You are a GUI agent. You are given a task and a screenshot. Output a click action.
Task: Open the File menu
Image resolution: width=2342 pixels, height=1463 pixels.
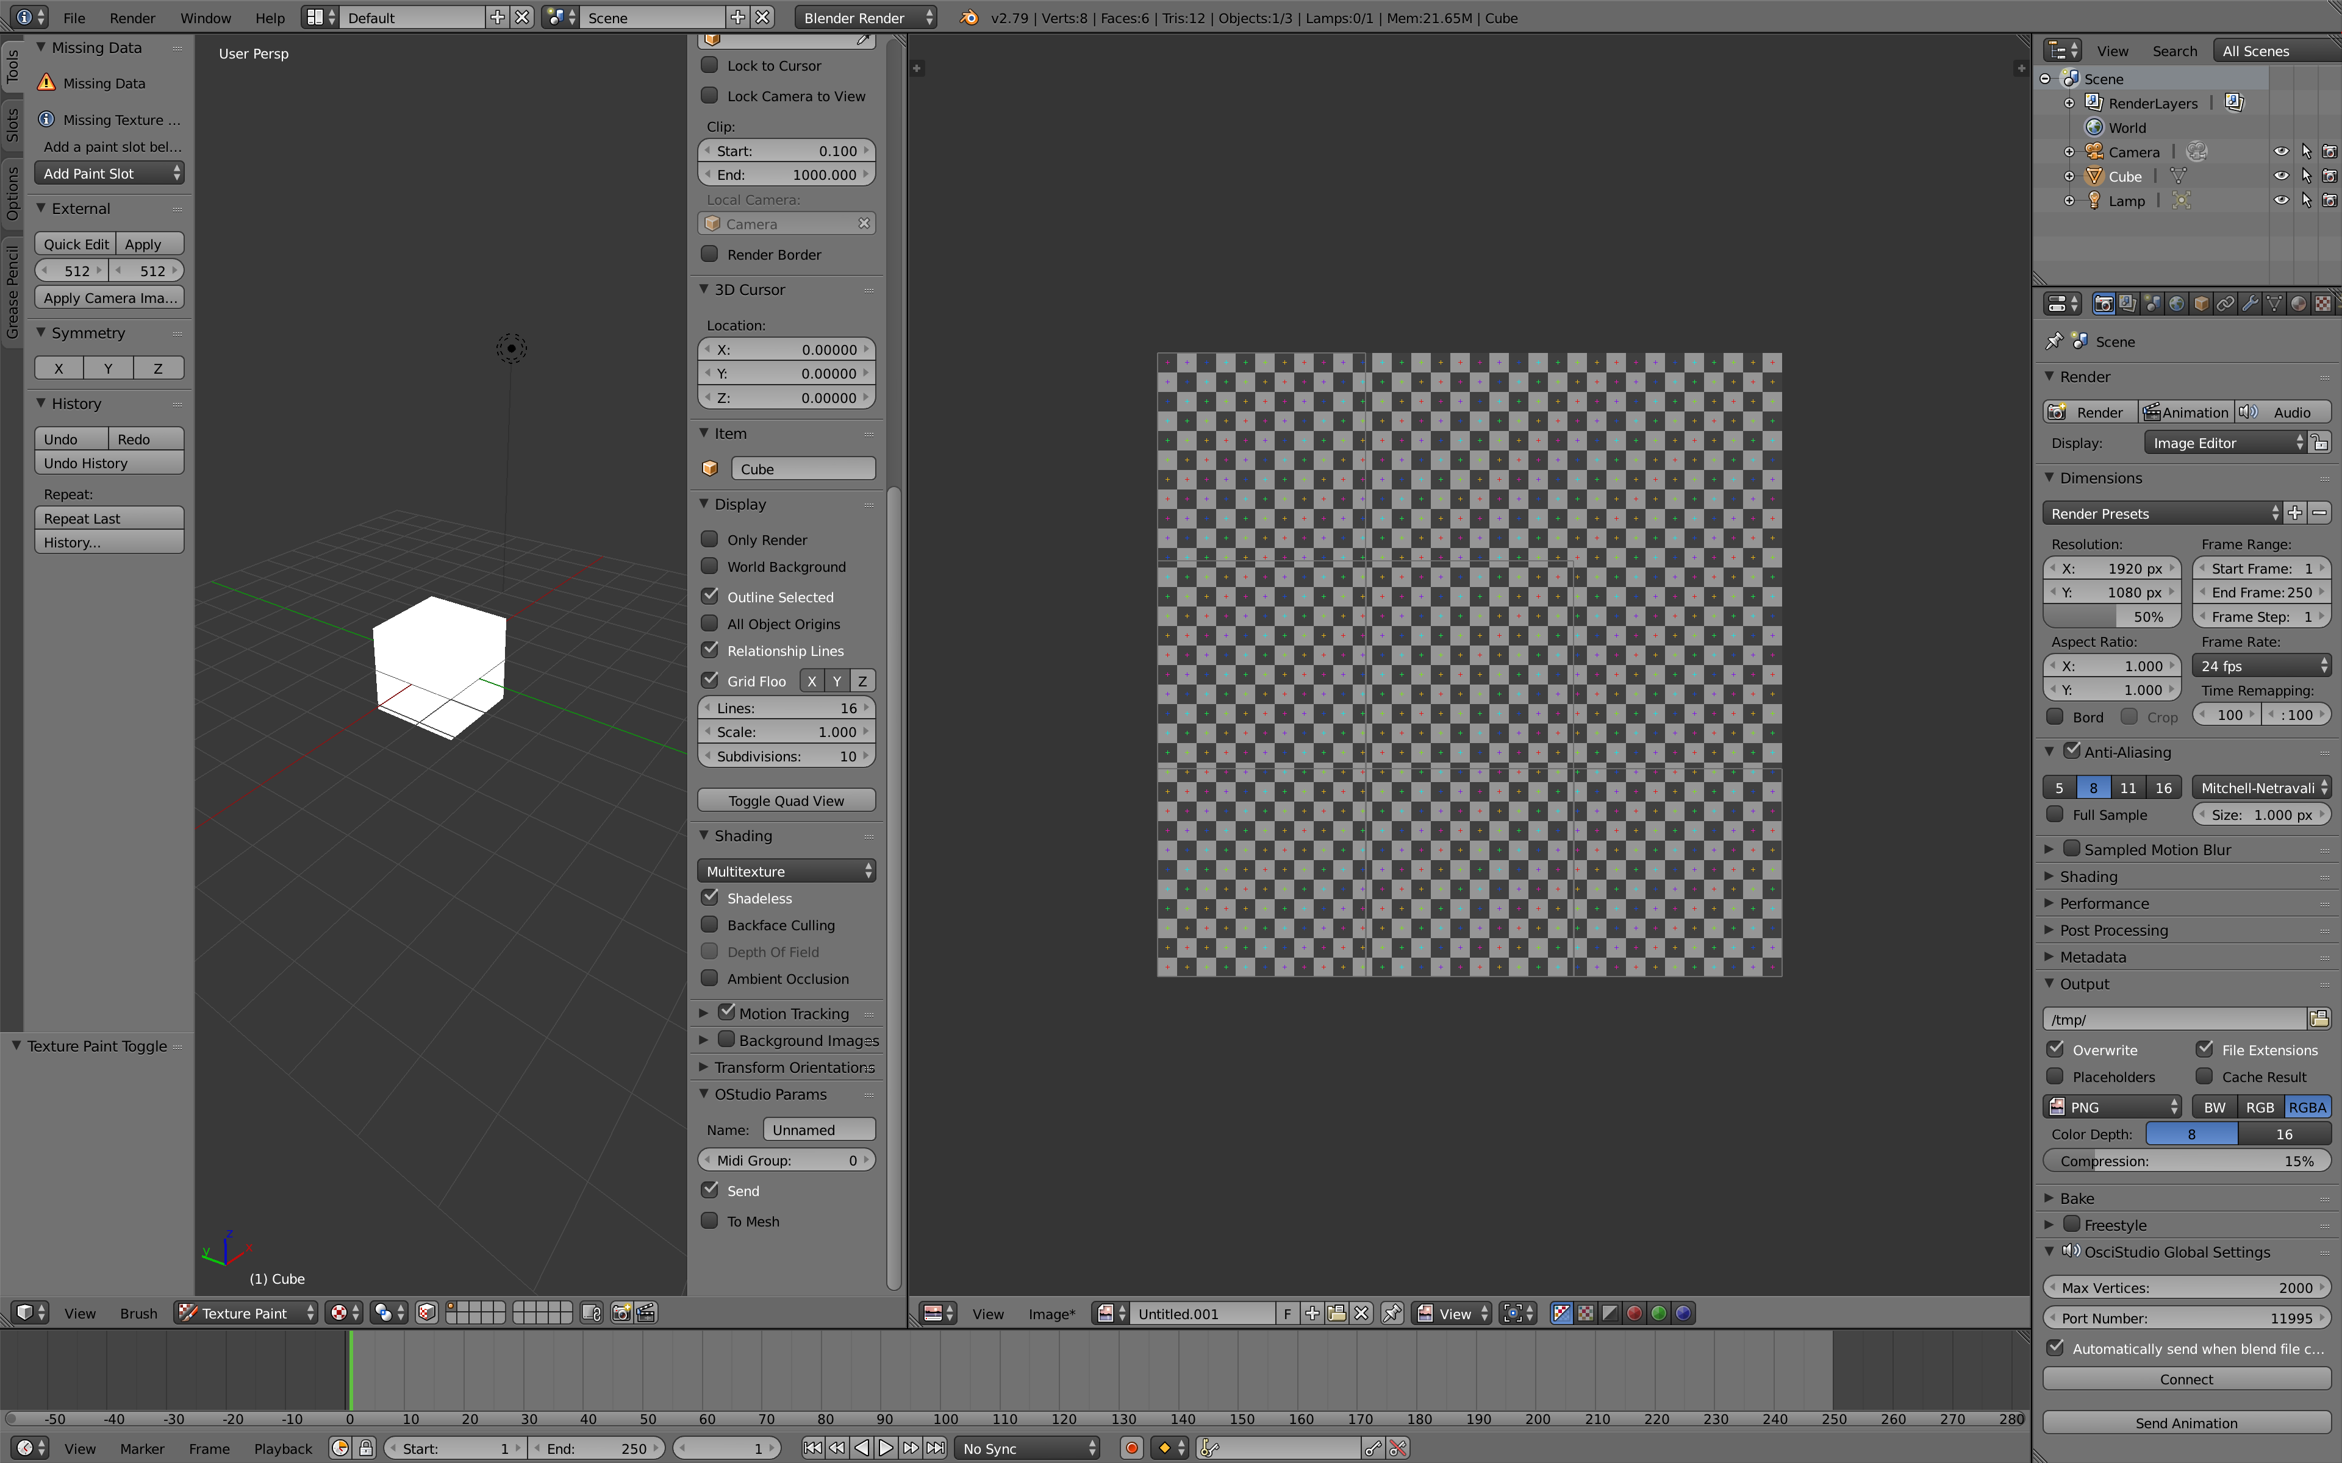(x=74, y=18)
